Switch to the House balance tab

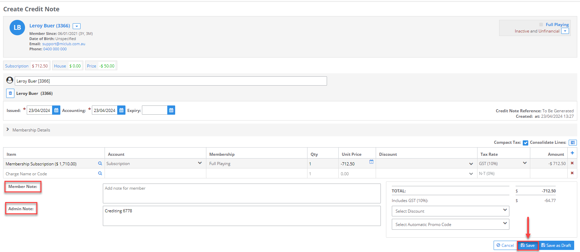(68, 66)
